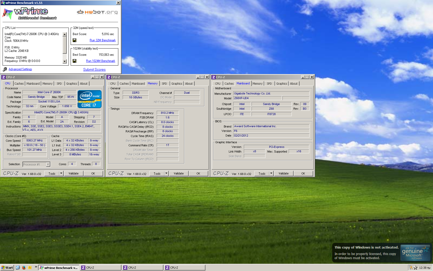433x271 pixels.
Task: Click the Intel Core i7 badge in CPU-Z
Action: [x=89, y=99]
